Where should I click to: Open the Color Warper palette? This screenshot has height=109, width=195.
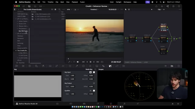click(x=70, y=66)
